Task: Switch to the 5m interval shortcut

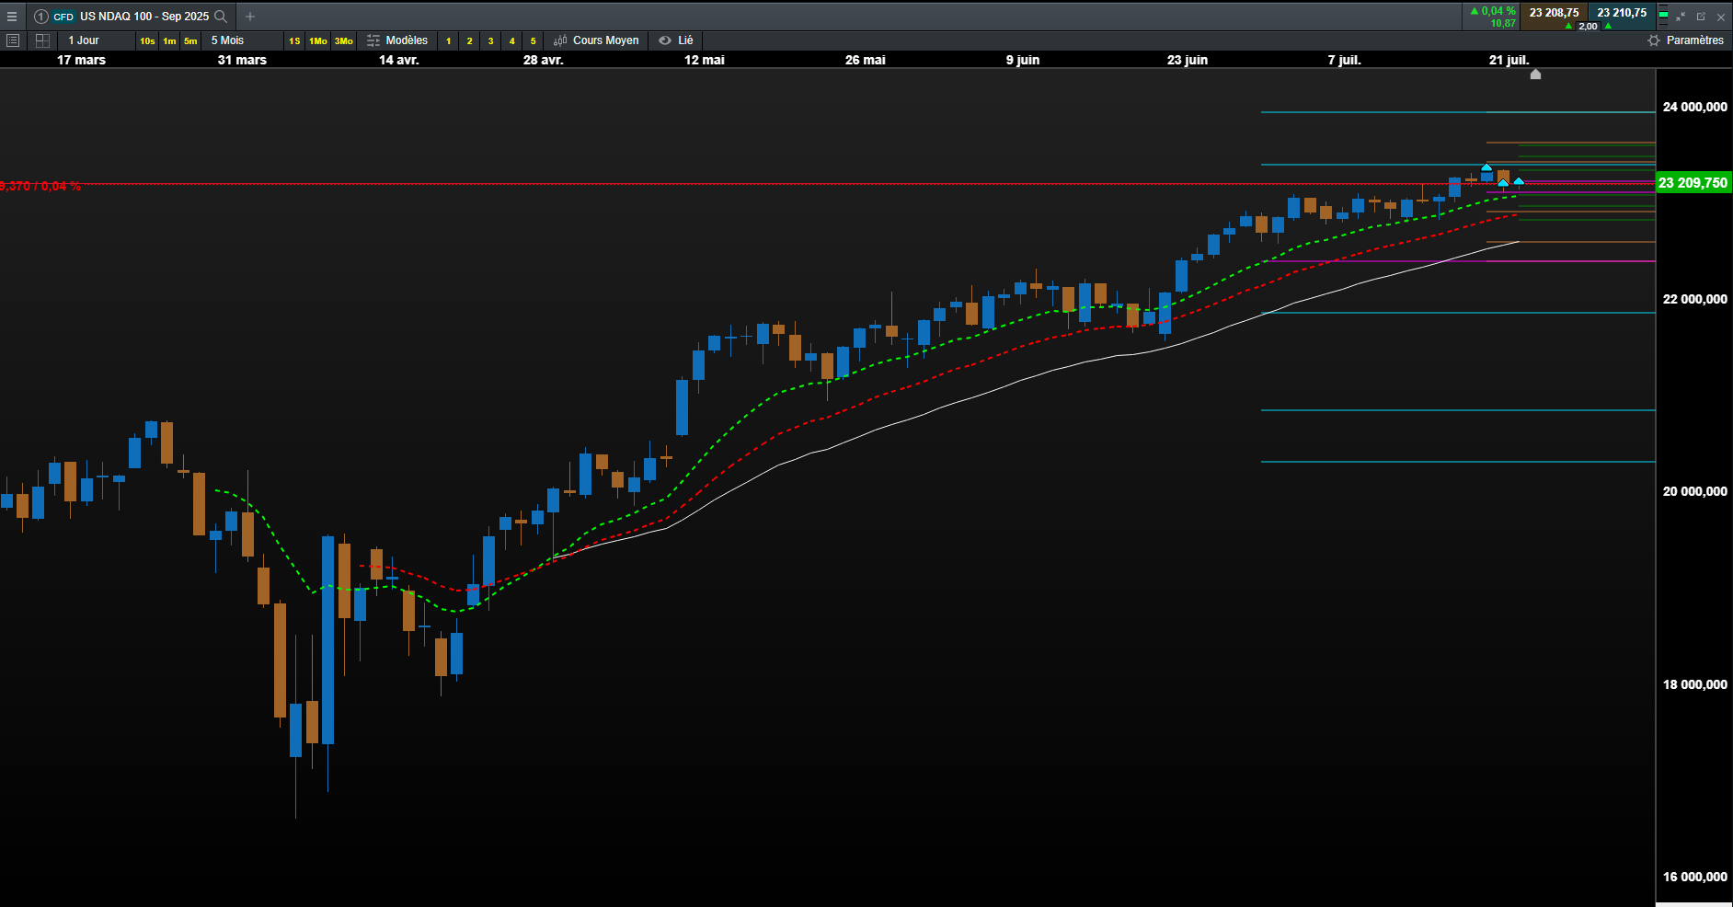Action: 190,40
